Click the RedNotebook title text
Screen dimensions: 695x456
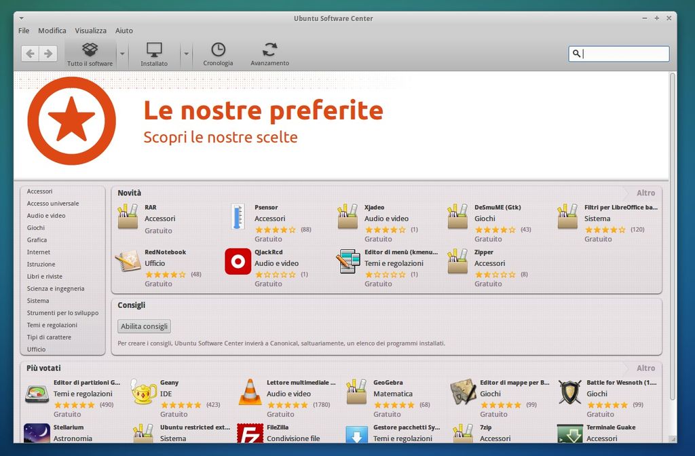pyautogui.click(x=166, y=252)
